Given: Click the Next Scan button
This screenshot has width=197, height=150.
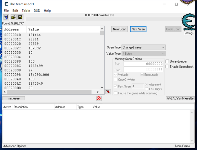Looking at the screenshot, I should pyautogui.click(x=138, y=29).
